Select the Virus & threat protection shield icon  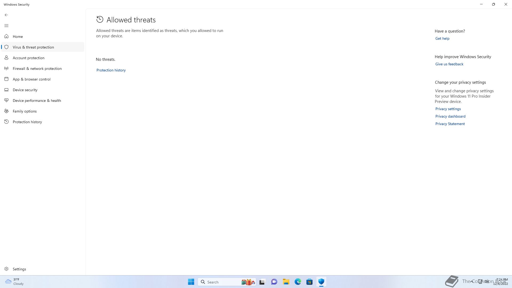[6, 47]
